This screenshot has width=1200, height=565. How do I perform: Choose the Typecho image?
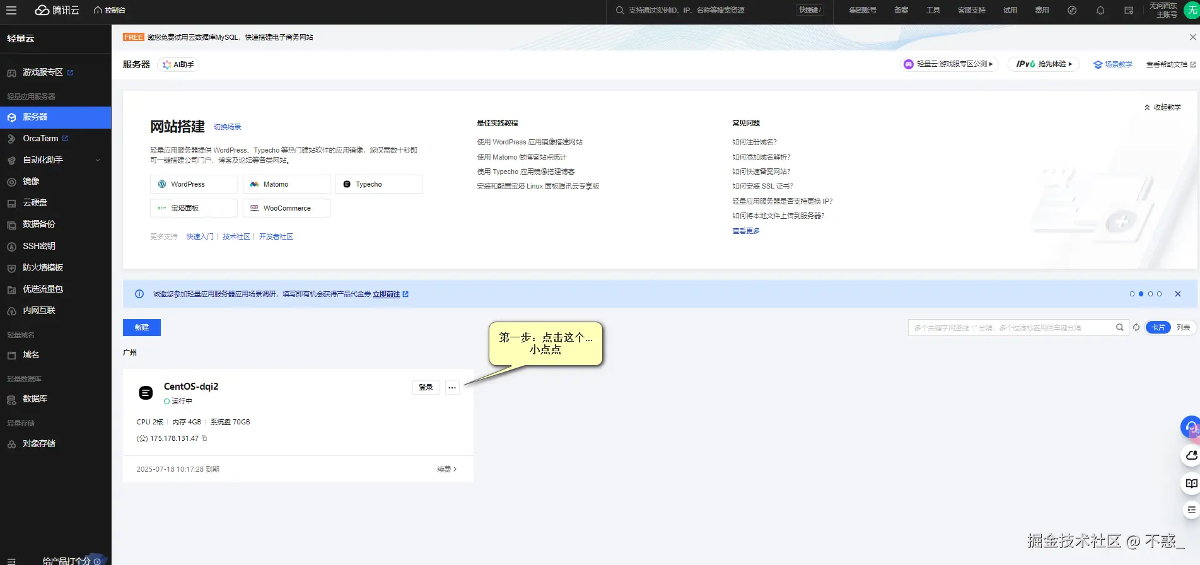(x=378, y=184)
